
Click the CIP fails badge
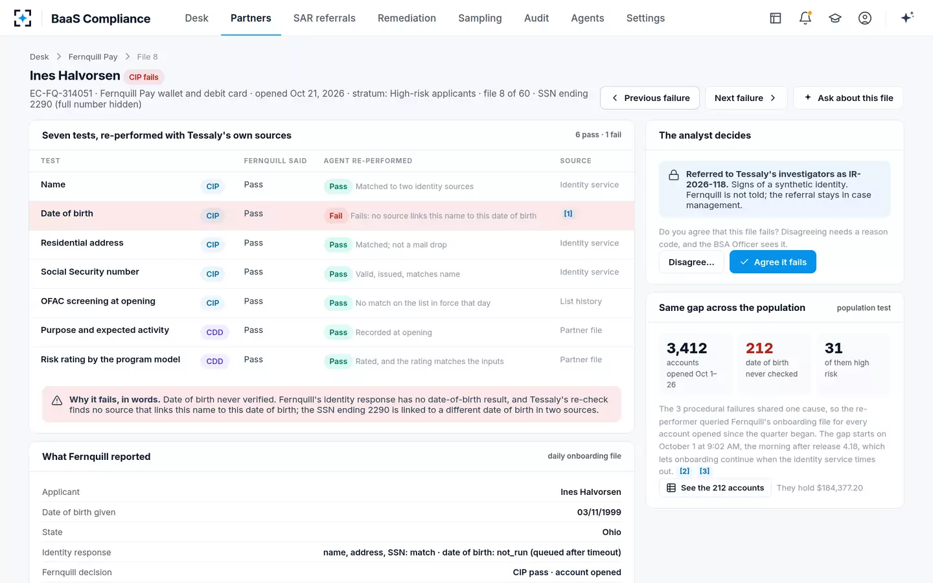point(143,77)
